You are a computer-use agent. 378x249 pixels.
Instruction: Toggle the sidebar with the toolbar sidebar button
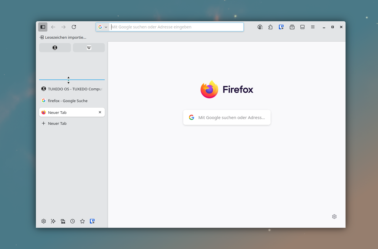tap(43, 27)
